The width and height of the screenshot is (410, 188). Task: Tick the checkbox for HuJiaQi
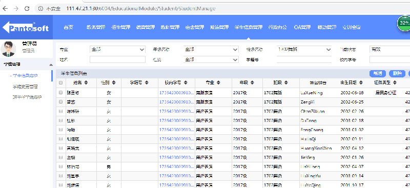60,139
